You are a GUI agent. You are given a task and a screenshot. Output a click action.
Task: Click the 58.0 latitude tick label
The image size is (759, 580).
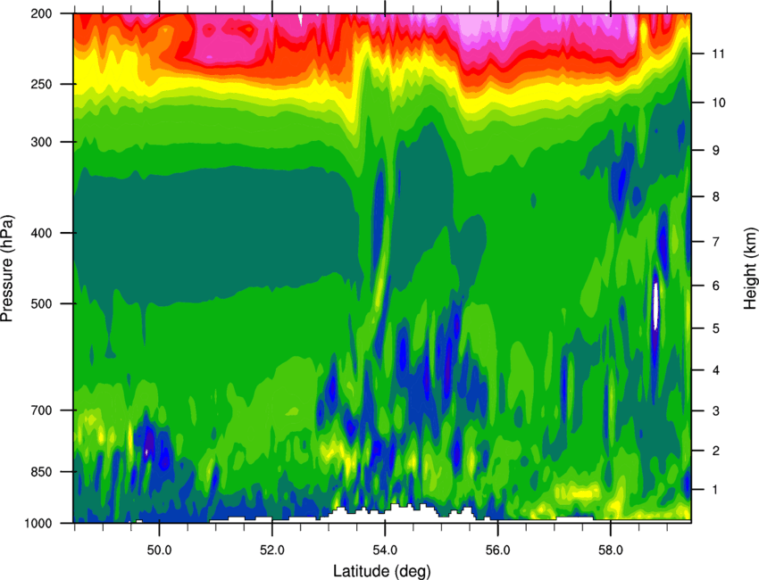click(x=611, y=550)
